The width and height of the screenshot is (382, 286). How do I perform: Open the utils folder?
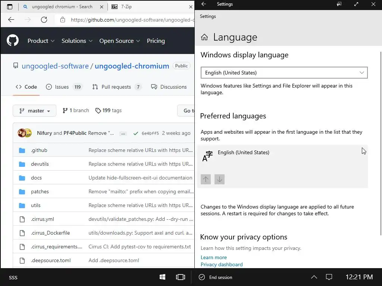pyautogui.click(x=35, y=205)
